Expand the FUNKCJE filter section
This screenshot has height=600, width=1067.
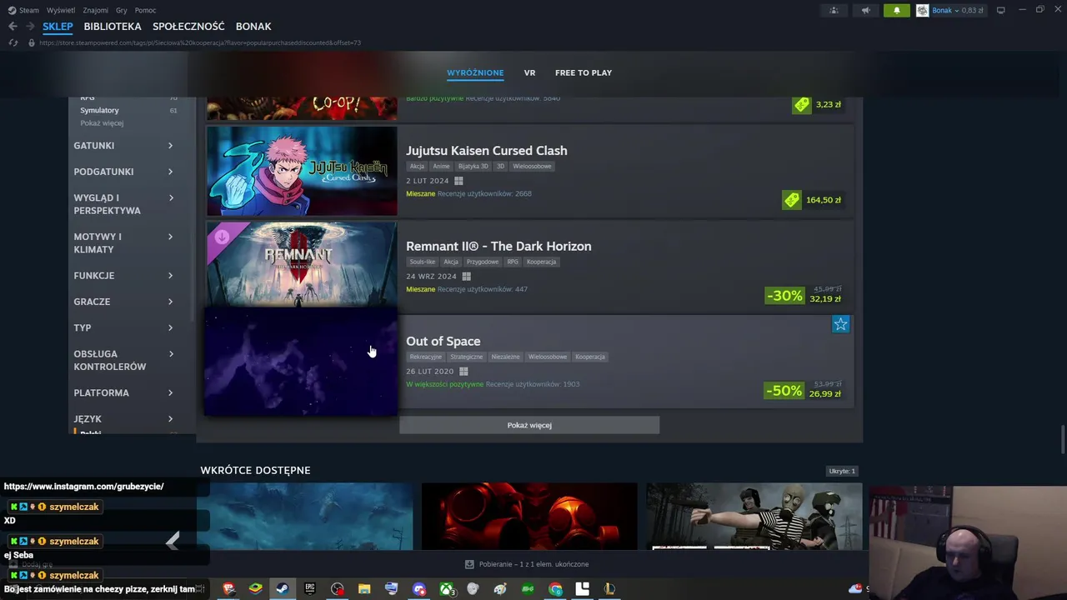pyautogui.click(x=123, y=276)
